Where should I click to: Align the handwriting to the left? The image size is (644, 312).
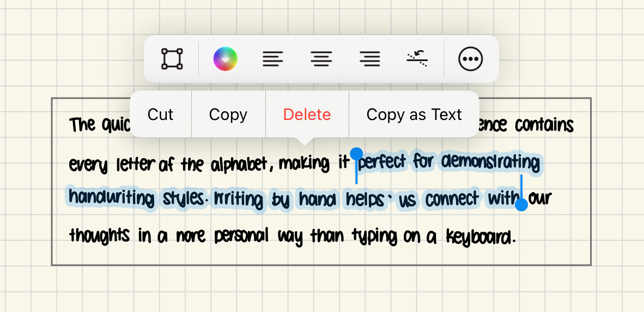coord(273,59)
